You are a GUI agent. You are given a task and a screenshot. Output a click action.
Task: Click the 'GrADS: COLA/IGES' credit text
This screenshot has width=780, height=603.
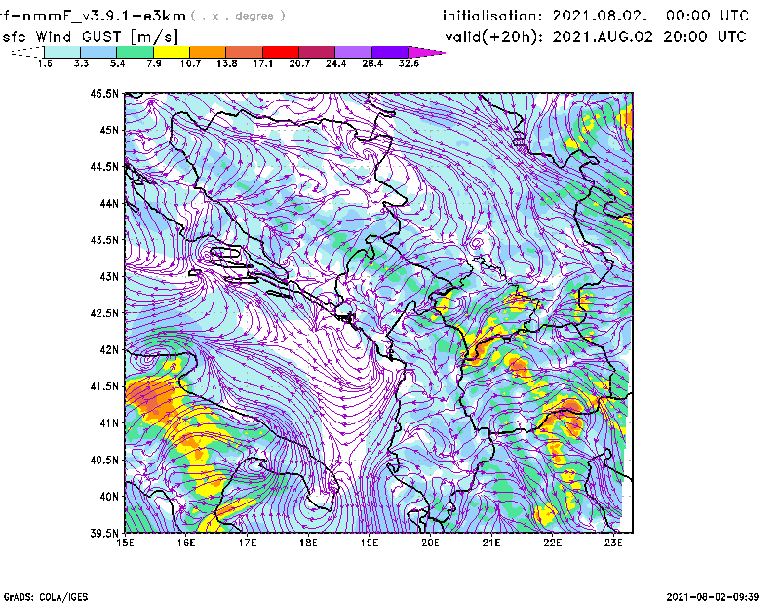point(46,597)
